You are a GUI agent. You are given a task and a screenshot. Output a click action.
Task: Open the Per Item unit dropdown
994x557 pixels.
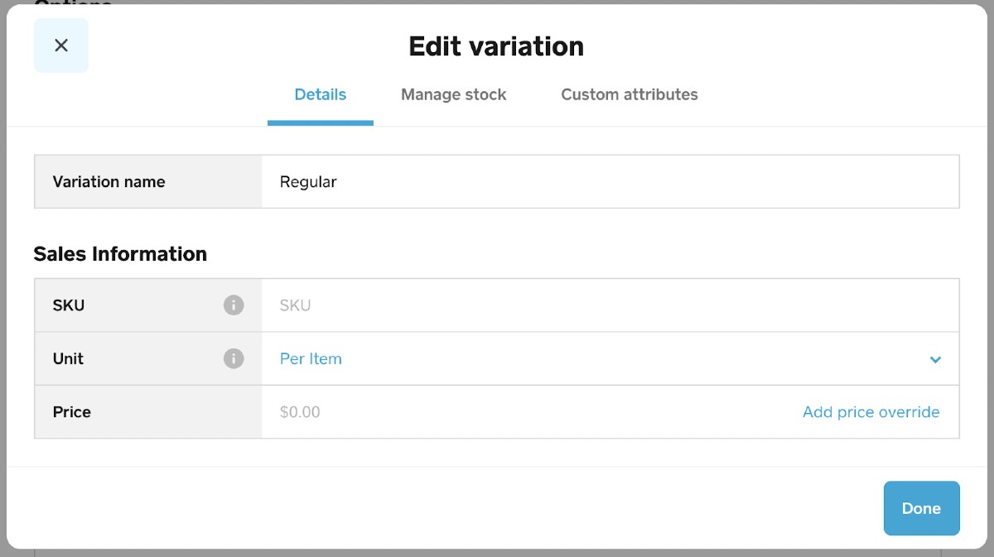pyautogui.click(x=311, y=358)
